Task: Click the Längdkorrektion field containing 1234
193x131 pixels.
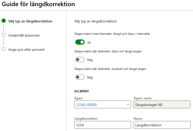Action: tap(102, 125)
